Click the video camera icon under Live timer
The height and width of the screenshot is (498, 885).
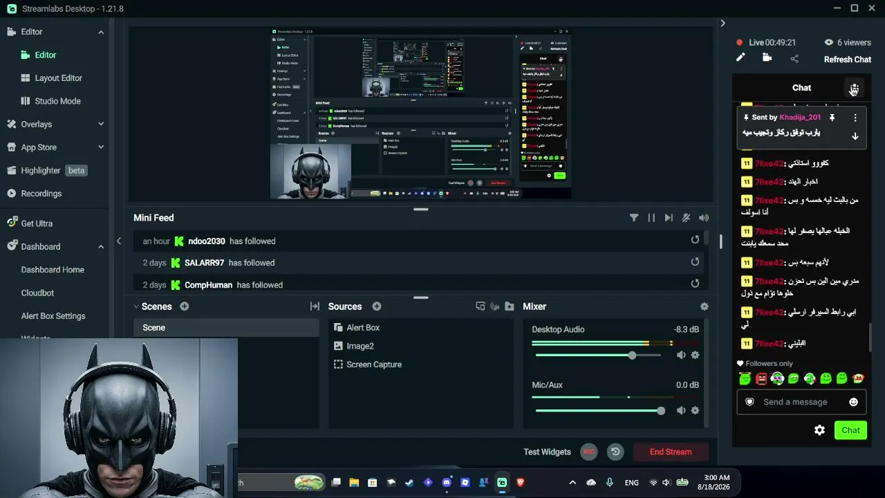767,58
